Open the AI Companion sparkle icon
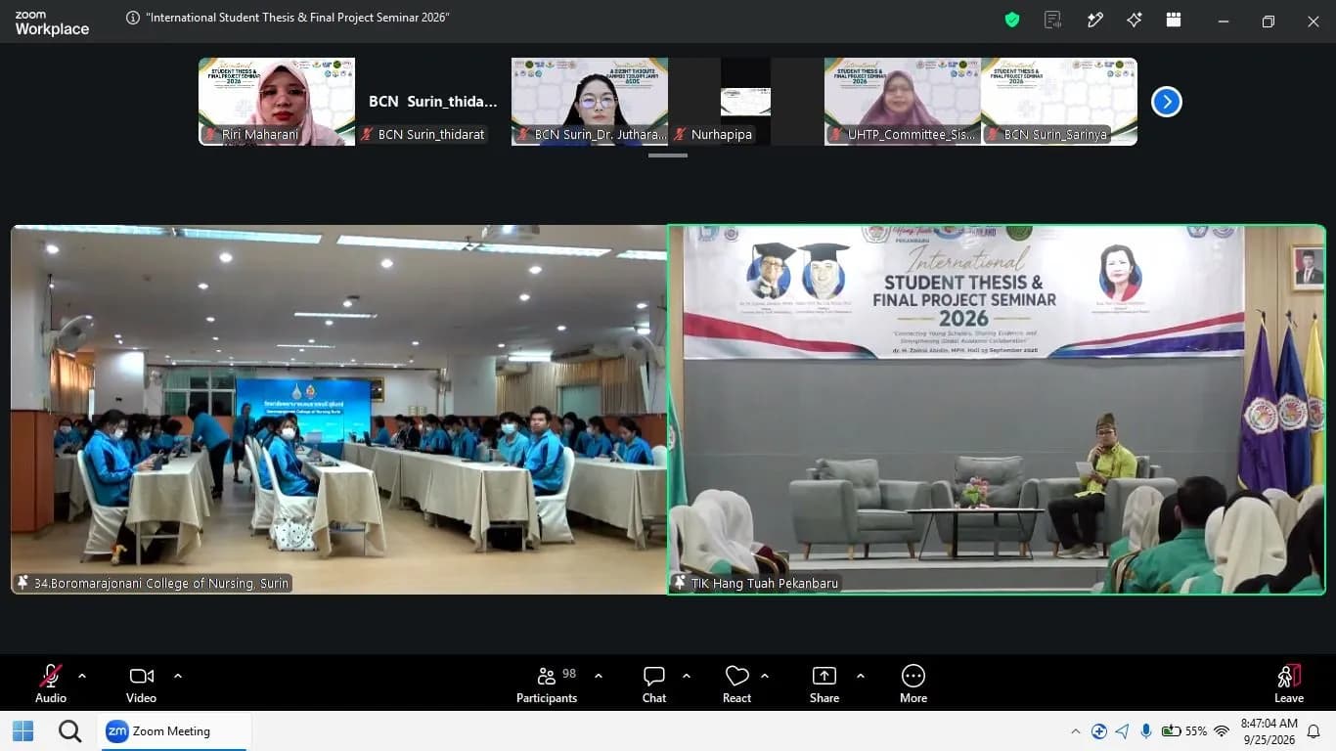Viewport: 1336px width, 751px height. coord(1135,20)
